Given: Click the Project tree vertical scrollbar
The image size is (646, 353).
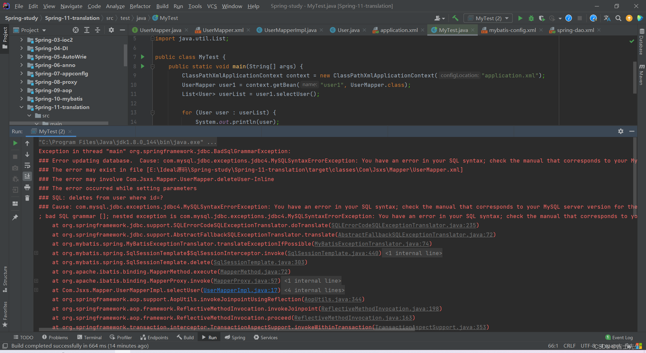Looking at the screenshot, I should pyautogui.click(x=125, y=56).
